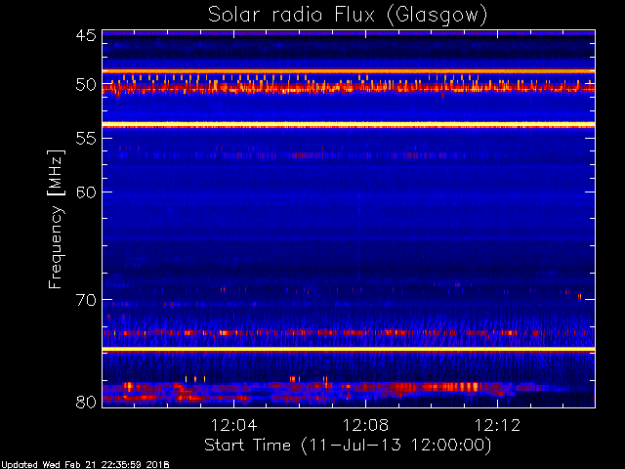Click the 'Updated Wed Feb 21 22:35:59 2018' timestamp
Screen dimensions: 625x469
tap(85, 465)
